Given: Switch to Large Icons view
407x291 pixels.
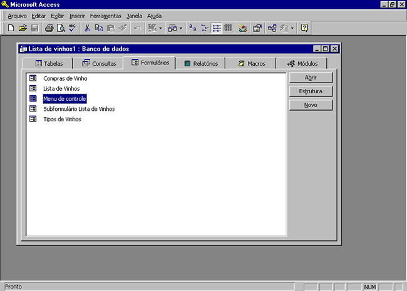Looking at the screenshot, I should click(193, 28).
